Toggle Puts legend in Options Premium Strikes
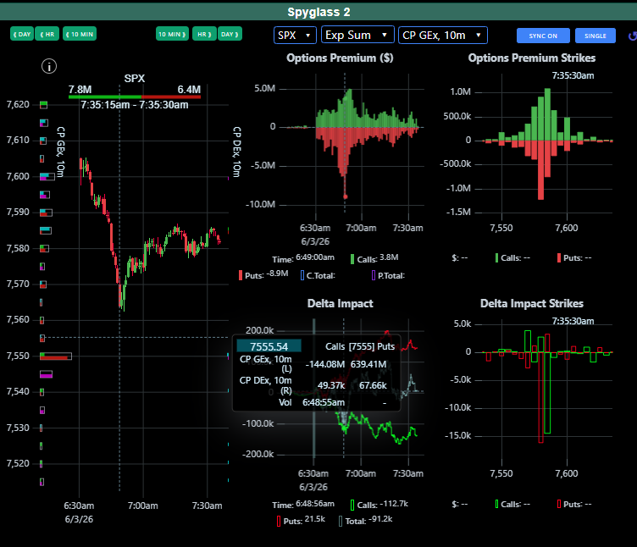Screen dimensions: 637x547 click(574, 258)
